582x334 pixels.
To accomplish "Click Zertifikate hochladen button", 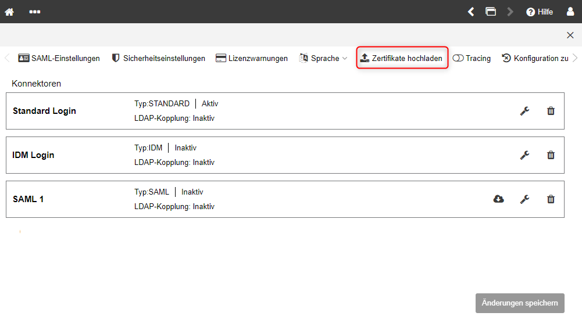I will coord(402,58).
